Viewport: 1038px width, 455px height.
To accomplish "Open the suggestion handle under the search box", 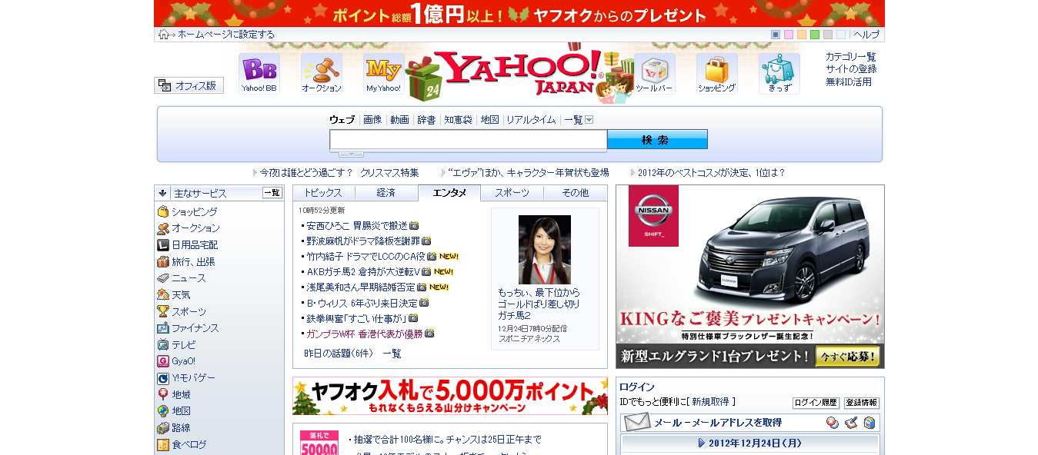I will (x=351, y=154).
